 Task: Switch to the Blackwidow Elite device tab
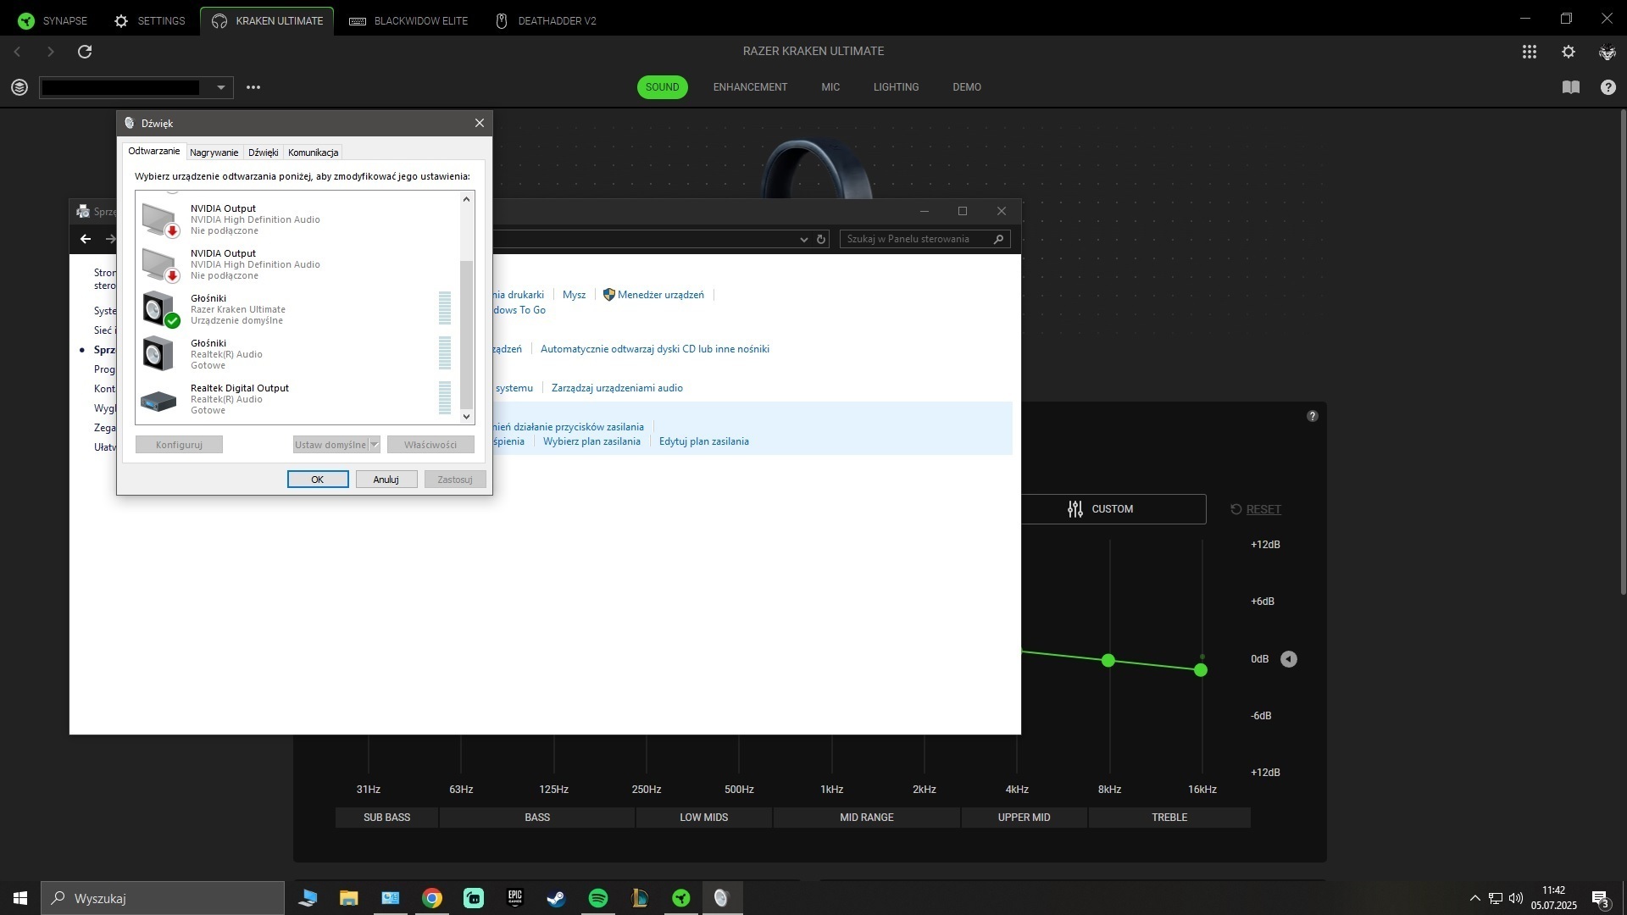408,20
